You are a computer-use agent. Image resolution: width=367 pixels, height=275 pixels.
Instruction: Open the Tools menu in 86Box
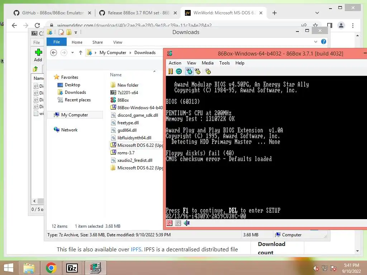click(x=224, y=63)
